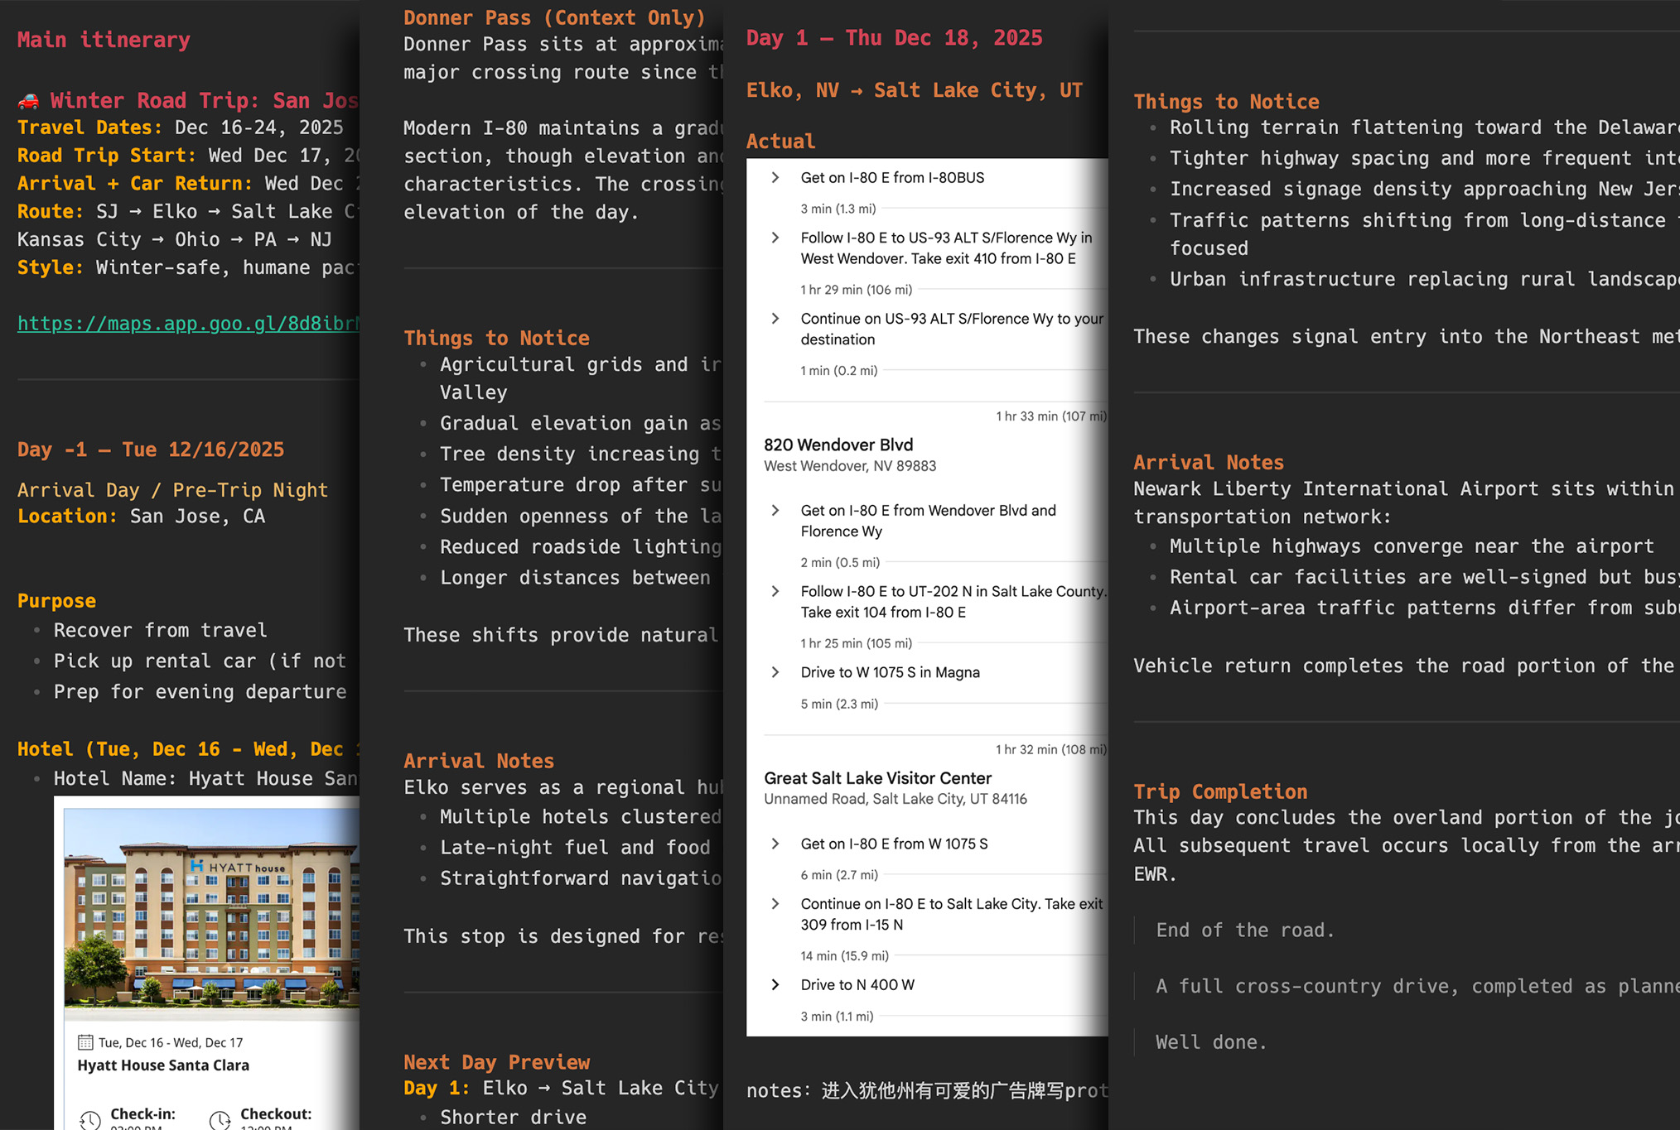Click the Hyatt House Santa Clara card title
Viewport: 1680px width, 1130px height.
coord(163,1065)
